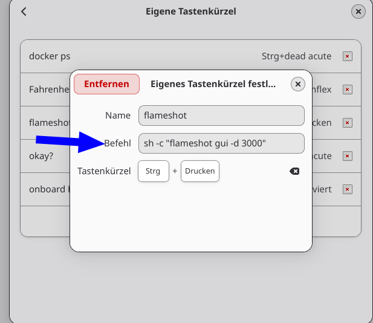373x323 pixels.
Task: Open the docker ps shortcut row
Action: [191, 56]
